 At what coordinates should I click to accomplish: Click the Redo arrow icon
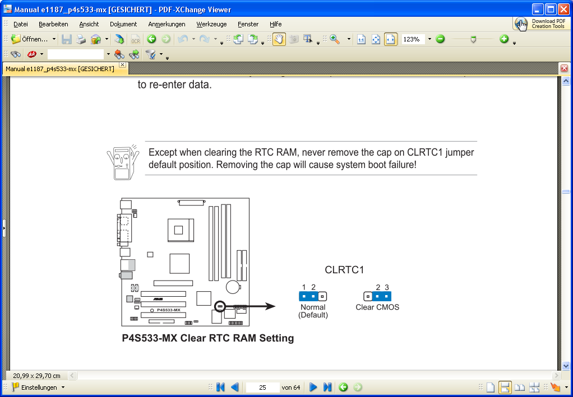(x=205, y=39)
